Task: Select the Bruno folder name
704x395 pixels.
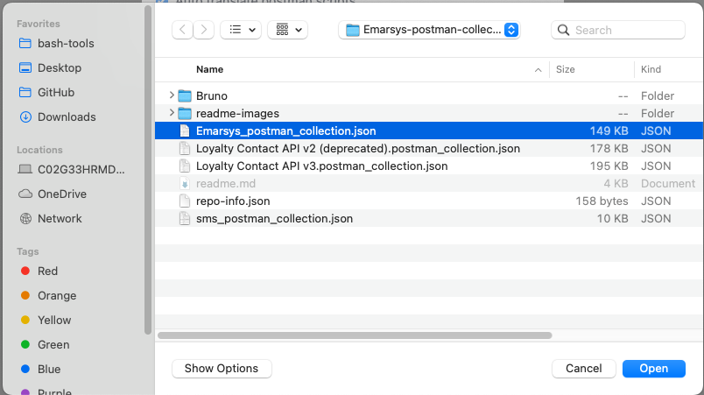Action: (212, 96)
